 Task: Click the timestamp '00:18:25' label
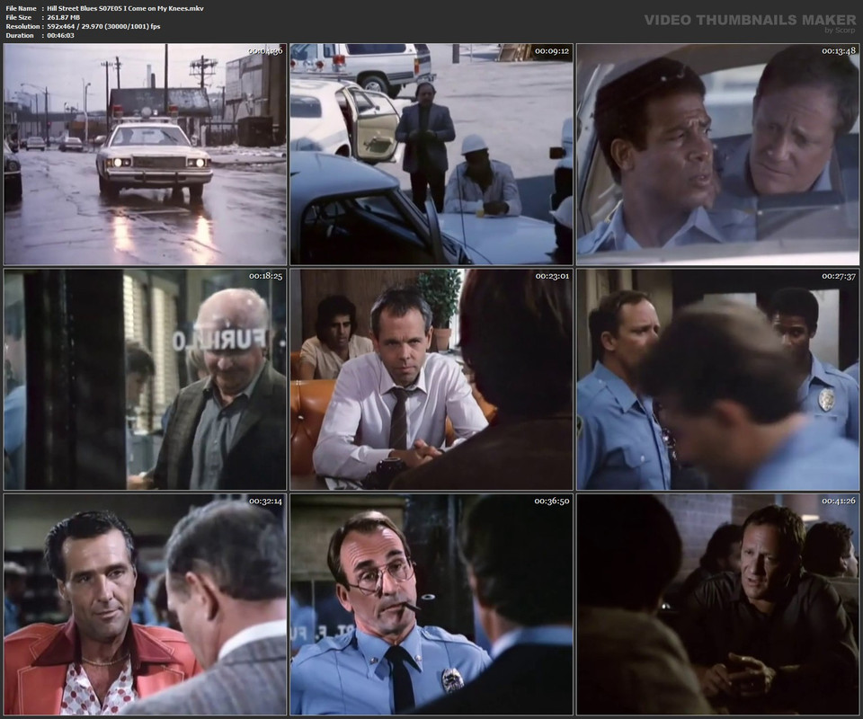(266, 276)
